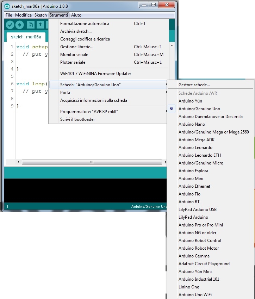Select the Arduino/Genuino Uno radio option
The image size is (255, 299).
pos(211,109)
